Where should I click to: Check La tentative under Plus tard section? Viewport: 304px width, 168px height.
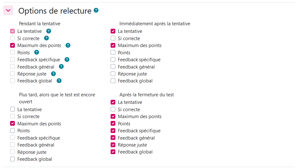point(13,109)
